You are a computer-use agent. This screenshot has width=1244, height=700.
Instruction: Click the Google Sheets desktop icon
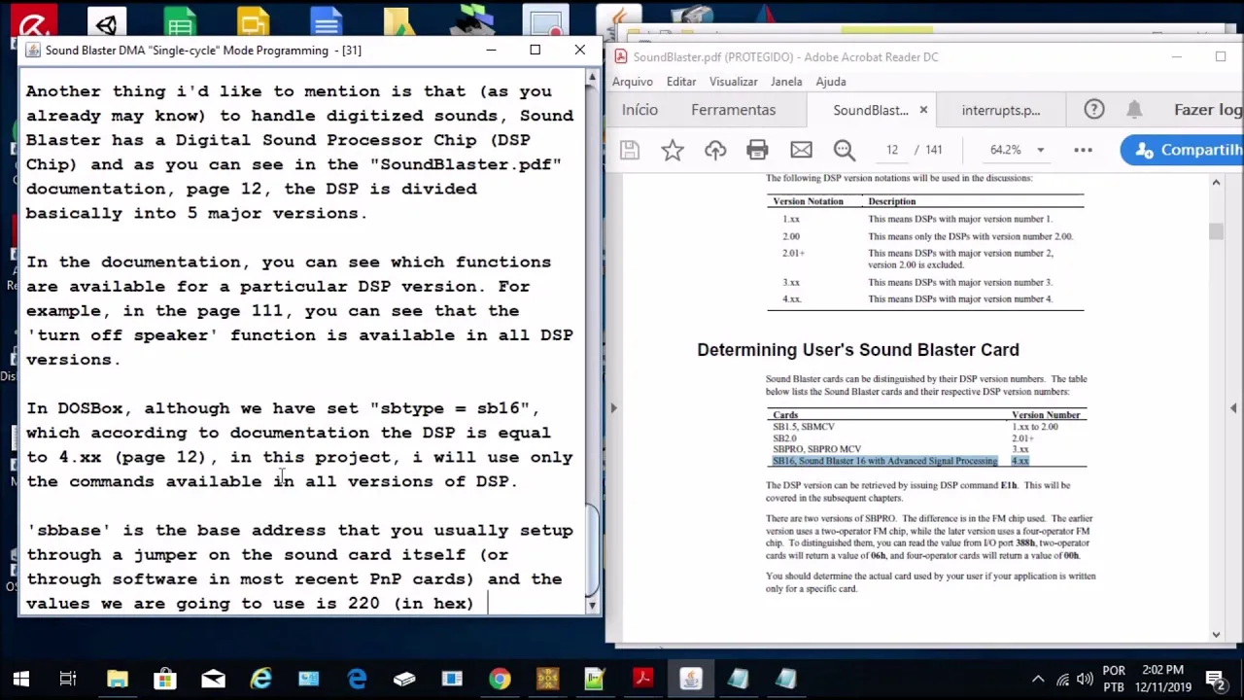[x=180, y=24]
